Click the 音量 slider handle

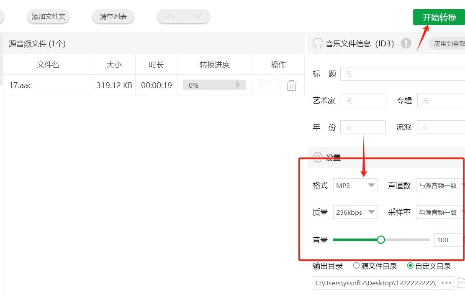coord(381,239)
